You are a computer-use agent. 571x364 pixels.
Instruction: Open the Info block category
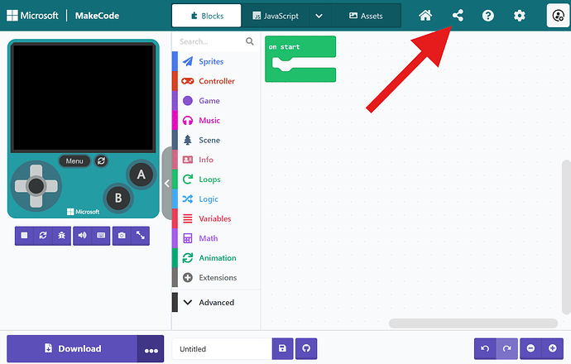point(216,160)
